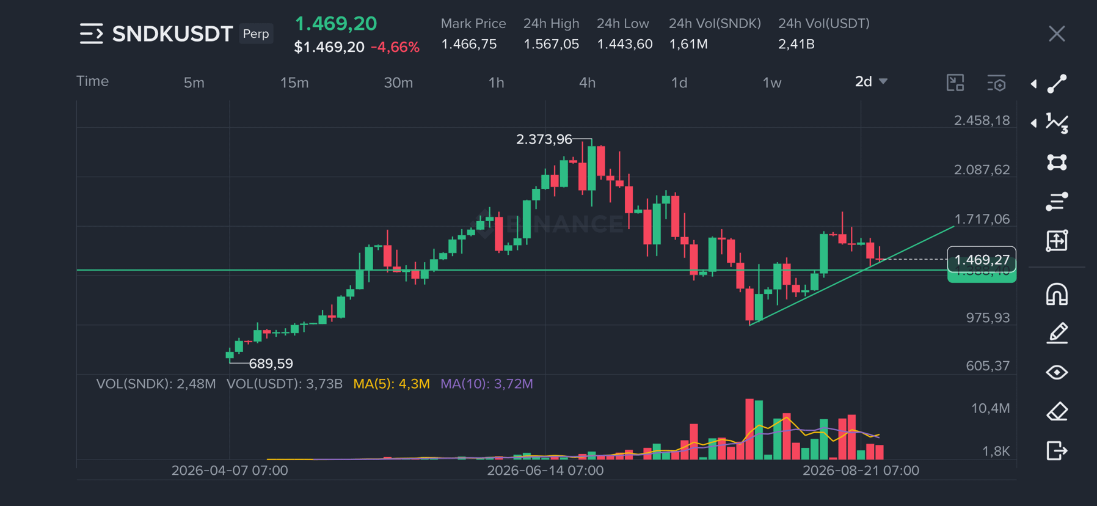Click the 689,59 low price marker

(x=271, y=364)
